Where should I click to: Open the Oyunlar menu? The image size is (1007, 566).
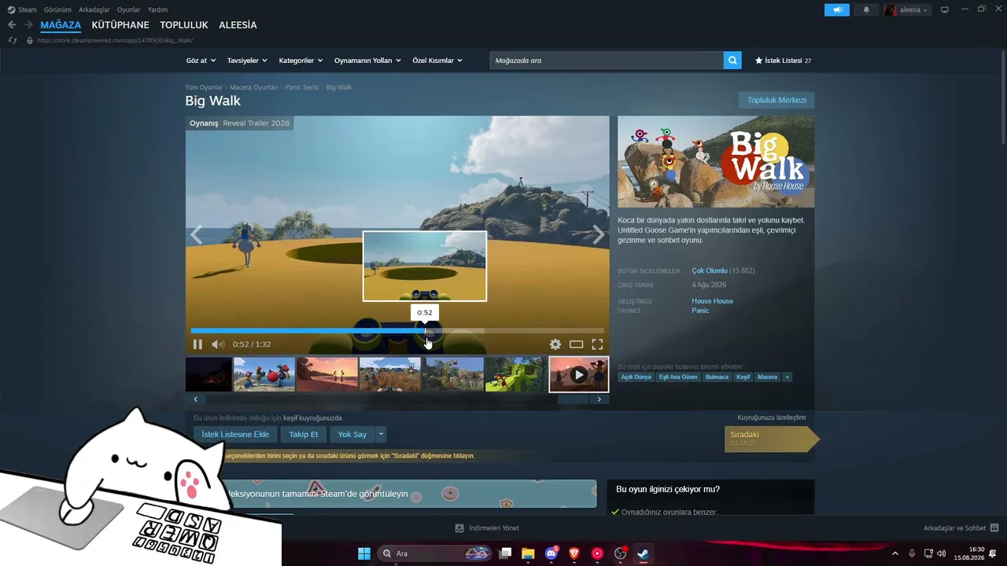point(129,9)
